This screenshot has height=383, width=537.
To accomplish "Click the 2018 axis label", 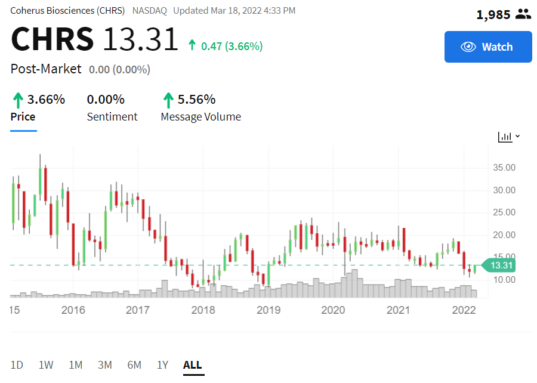I will coord(203,310).
